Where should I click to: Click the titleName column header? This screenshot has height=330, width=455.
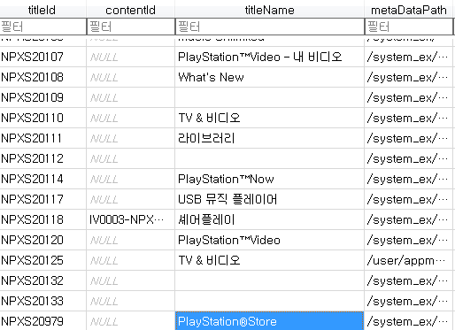(x=269, y=10)
